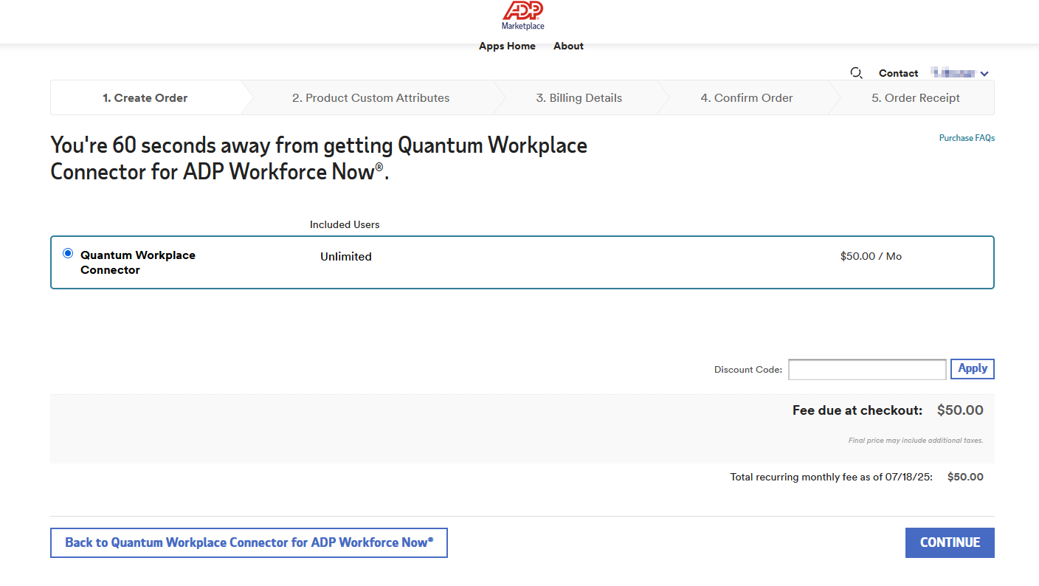
Task: Click Apply to submit discount code
Action: click(x=973, y=368)
